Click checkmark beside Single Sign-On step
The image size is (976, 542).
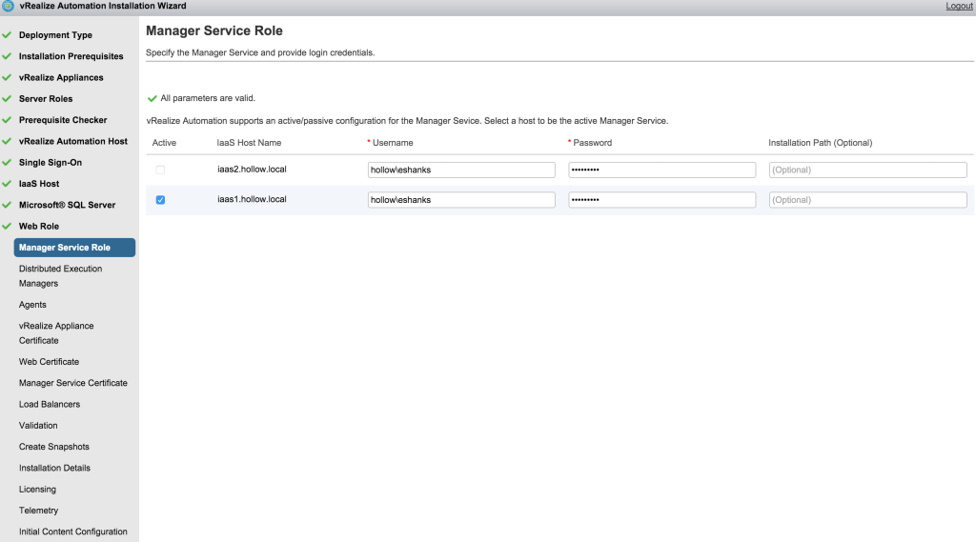pos(7,163)
